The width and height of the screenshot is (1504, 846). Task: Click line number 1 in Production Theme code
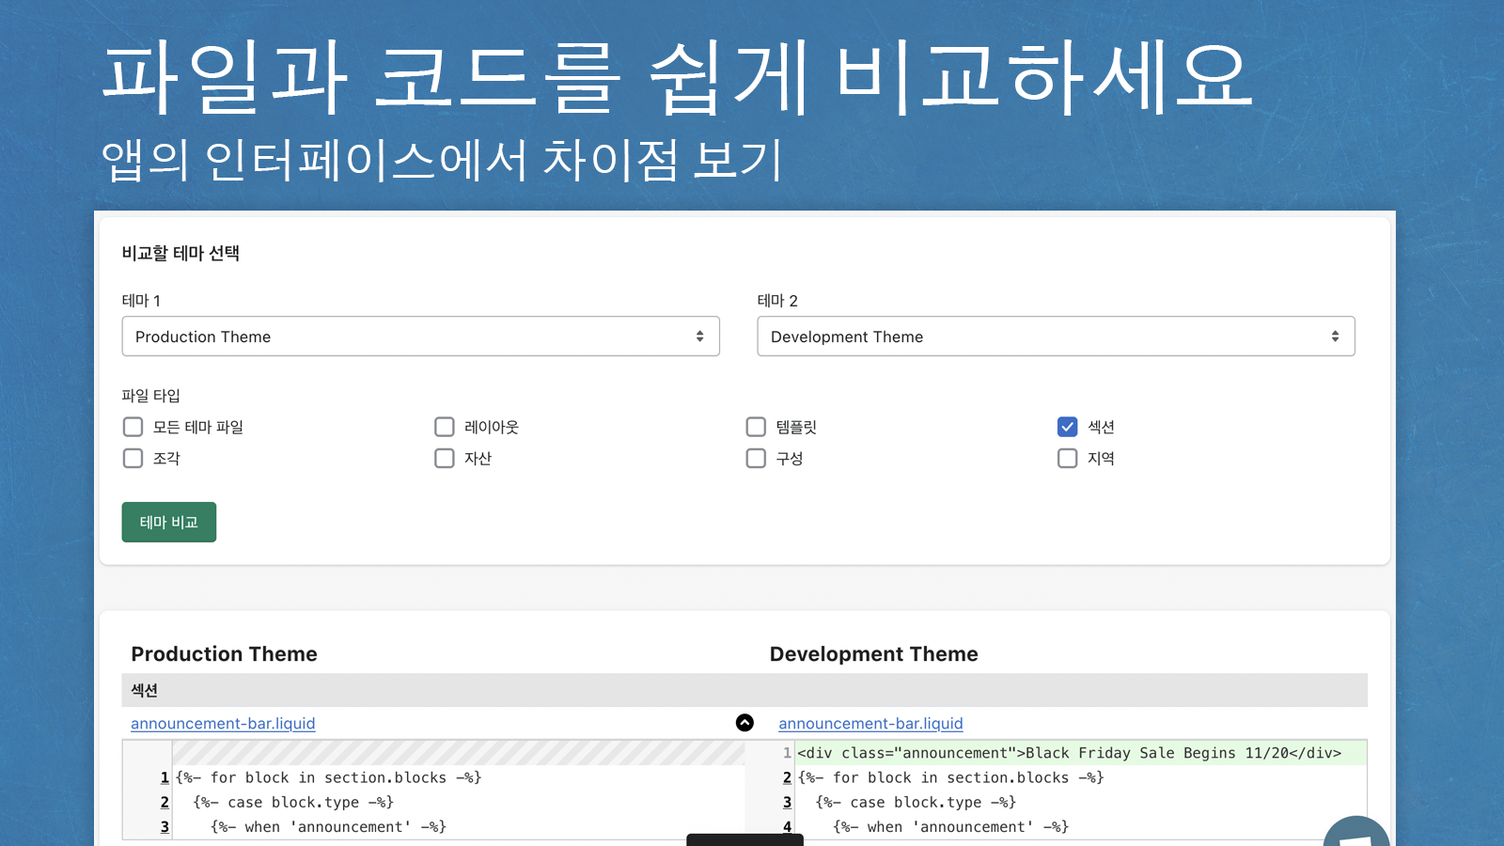[164, 777]
